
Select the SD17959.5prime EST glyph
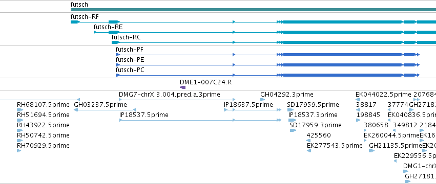290,110
